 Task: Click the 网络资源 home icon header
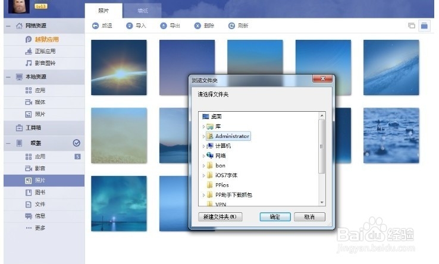tap(19, 26)
